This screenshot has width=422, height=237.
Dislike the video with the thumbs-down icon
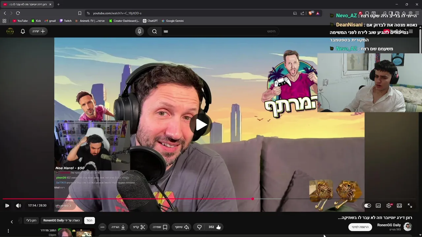199,227
